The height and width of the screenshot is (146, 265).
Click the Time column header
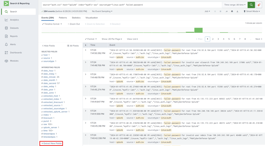pyautogui.click(x=93, y=45)
